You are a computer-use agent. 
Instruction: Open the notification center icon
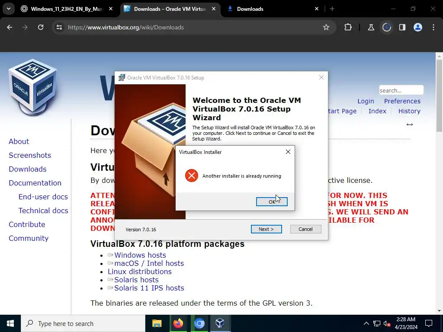[x=429, y=323]
